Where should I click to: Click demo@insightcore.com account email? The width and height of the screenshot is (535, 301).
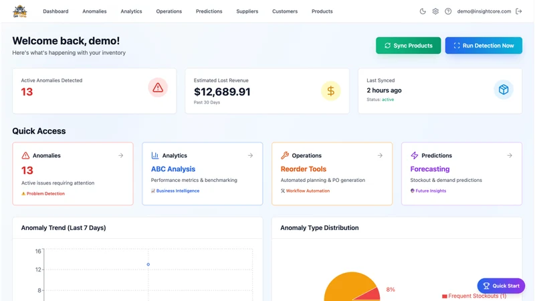coord(484,11)
